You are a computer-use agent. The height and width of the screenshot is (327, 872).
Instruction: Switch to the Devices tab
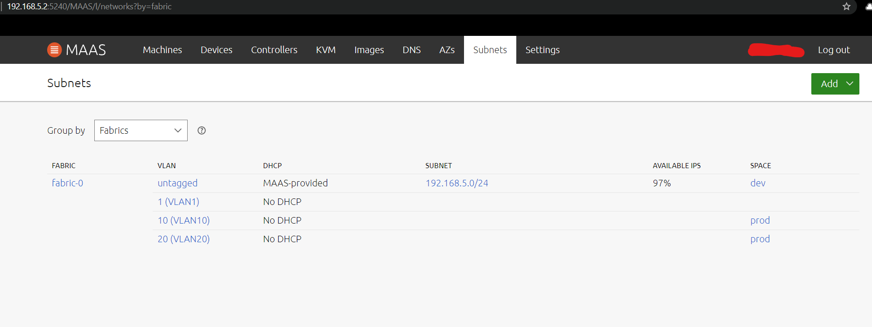[x=216, y=50]
